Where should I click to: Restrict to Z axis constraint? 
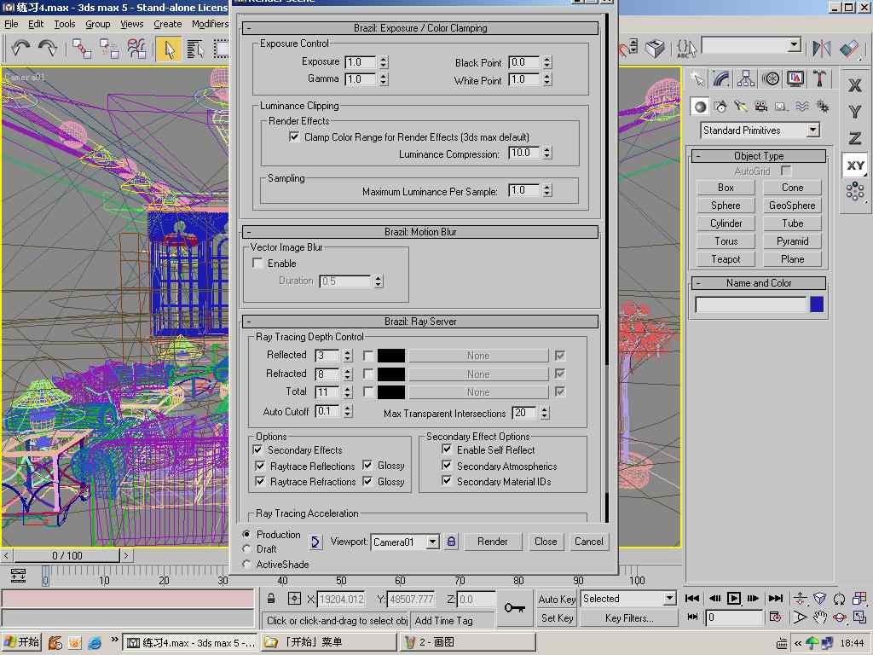854,138
